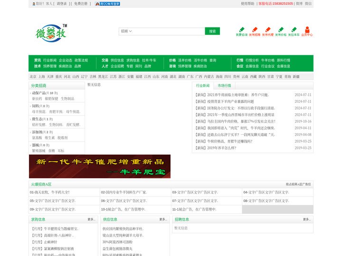The image size is (342, 256).
Task: Click the 微信 link at top right
Action: coord(308,4)
